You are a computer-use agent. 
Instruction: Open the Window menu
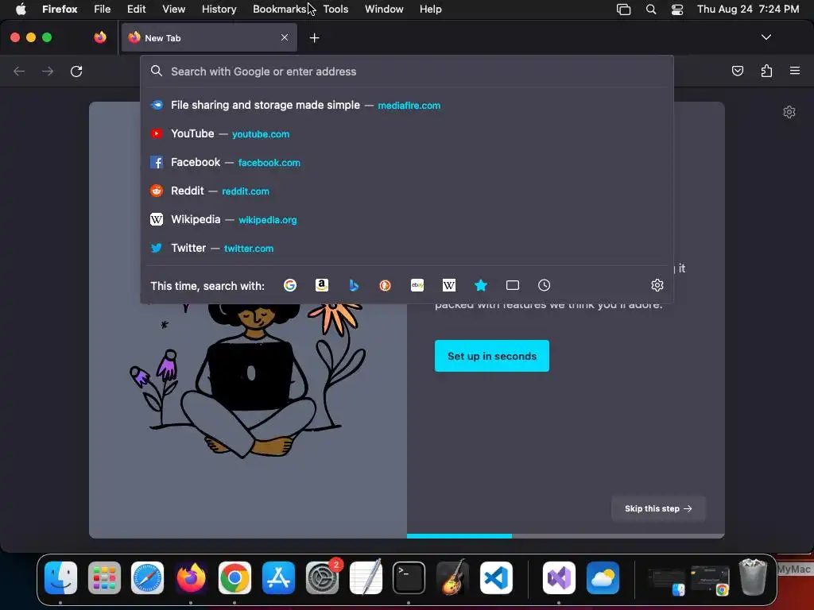pyautogui.click(x=384, y=9)
